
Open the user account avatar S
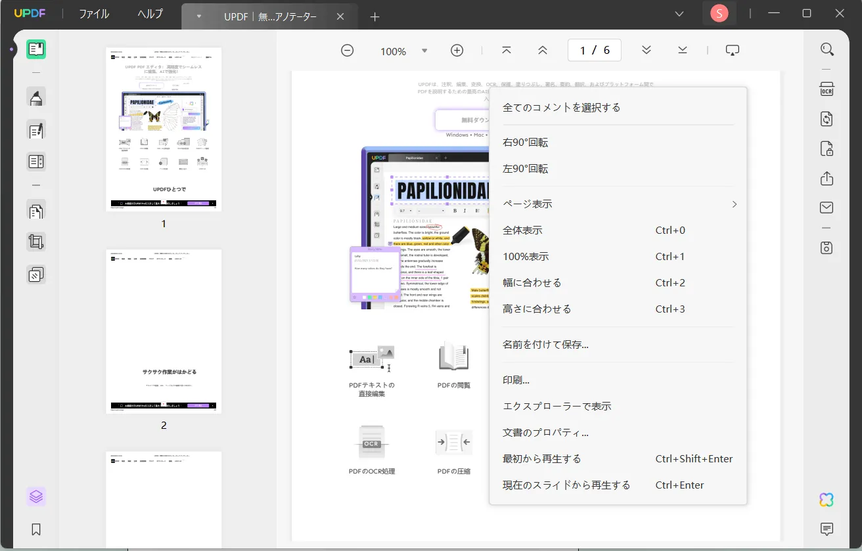[x=719, y=13]
